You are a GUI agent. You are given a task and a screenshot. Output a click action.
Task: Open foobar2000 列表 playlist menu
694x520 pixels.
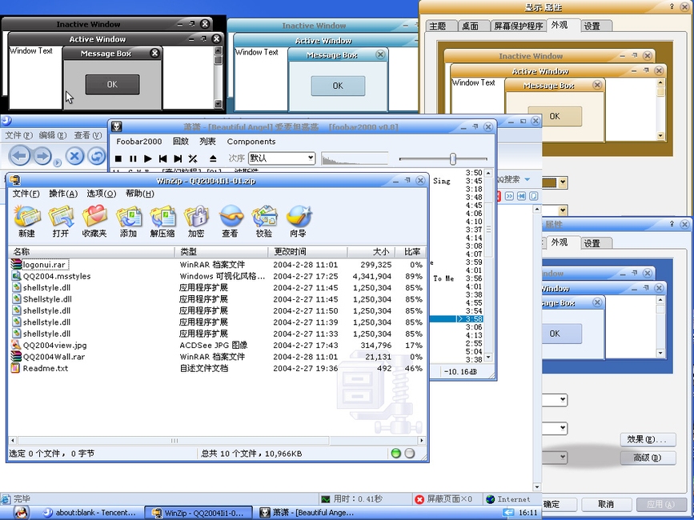click(x=207, y=142)
